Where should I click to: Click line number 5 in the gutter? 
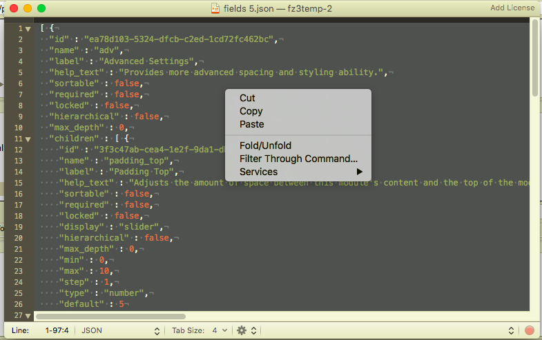[x=21, y=73]
